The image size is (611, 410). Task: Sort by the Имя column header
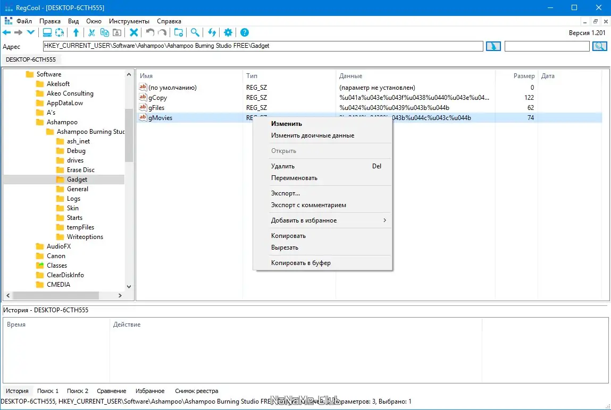(x=189, y=76)
